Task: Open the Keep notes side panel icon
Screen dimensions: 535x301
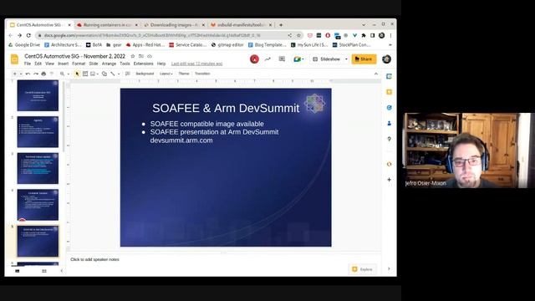Action: pyautogui.click(x=389, y=92)
